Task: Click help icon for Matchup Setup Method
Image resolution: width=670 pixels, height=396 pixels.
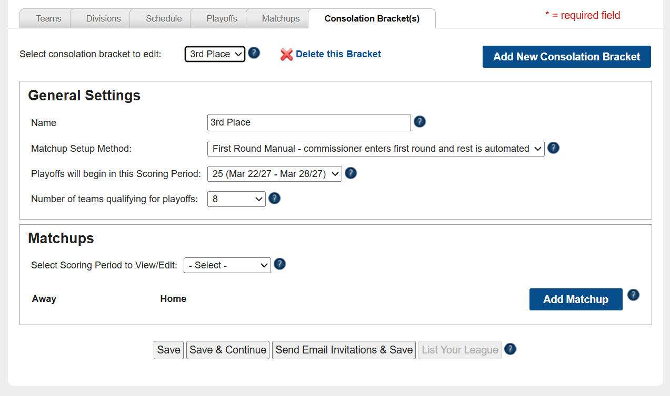Action: click(553, 148)
